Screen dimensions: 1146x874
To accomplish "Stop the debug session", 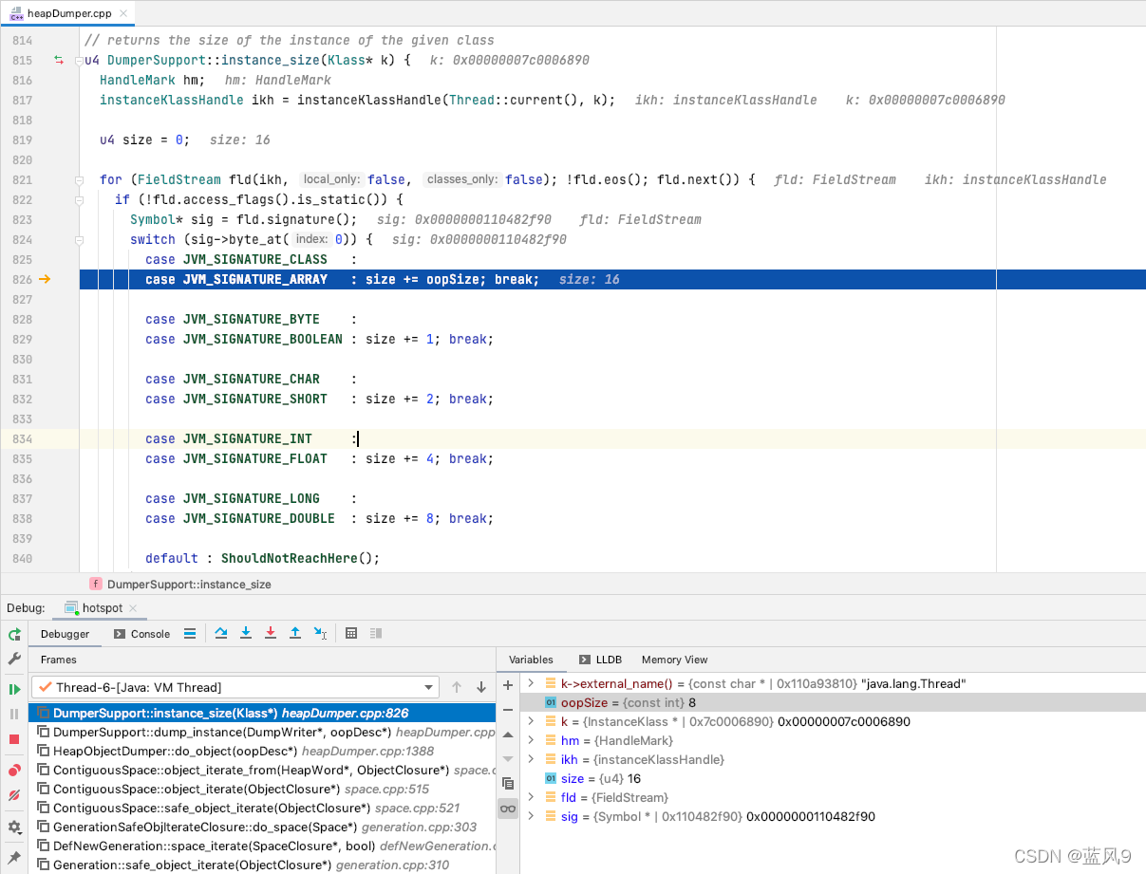I will (14, 742).
